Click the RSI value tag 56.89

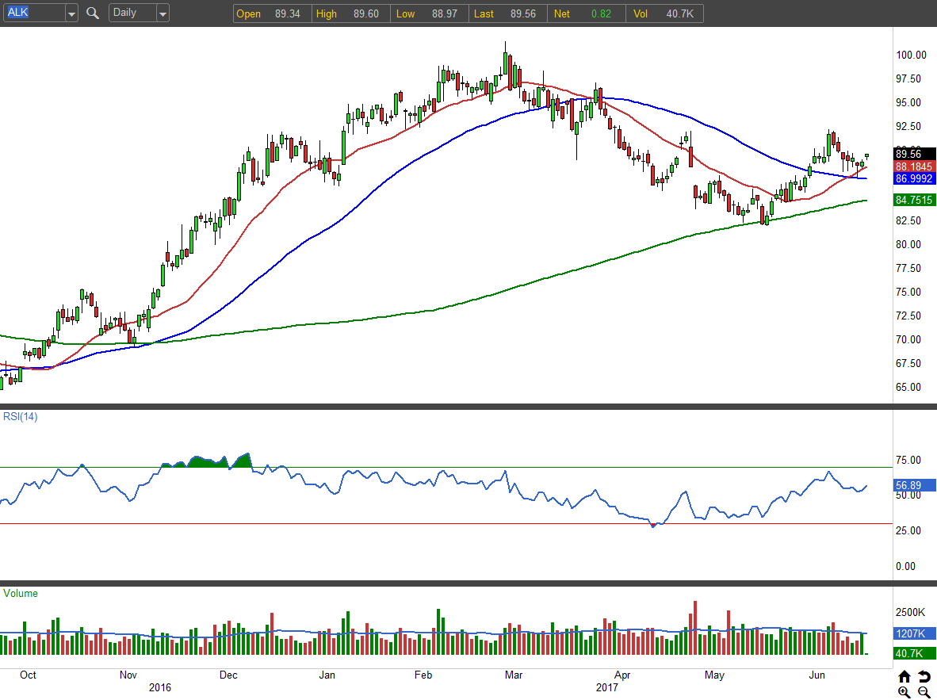[914, 485]
